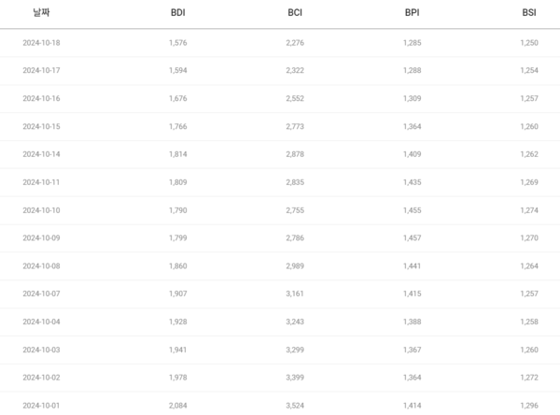Click BDI value 1,941
Image resolution: width=560 pixels, height=415 pixels.
tap(178, 350)
